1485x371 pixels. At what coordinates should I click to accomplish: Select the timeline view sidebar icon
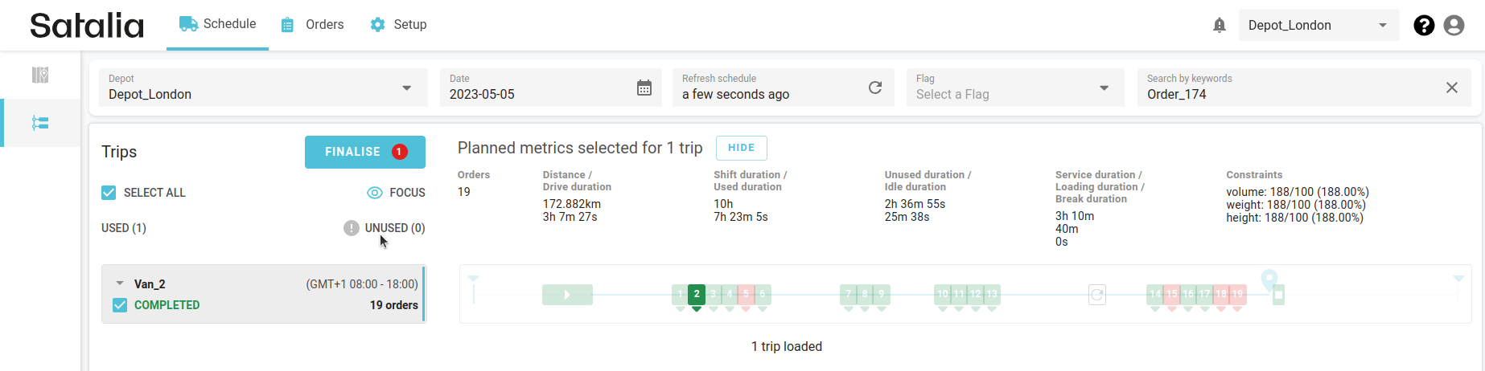click(40, 123)
